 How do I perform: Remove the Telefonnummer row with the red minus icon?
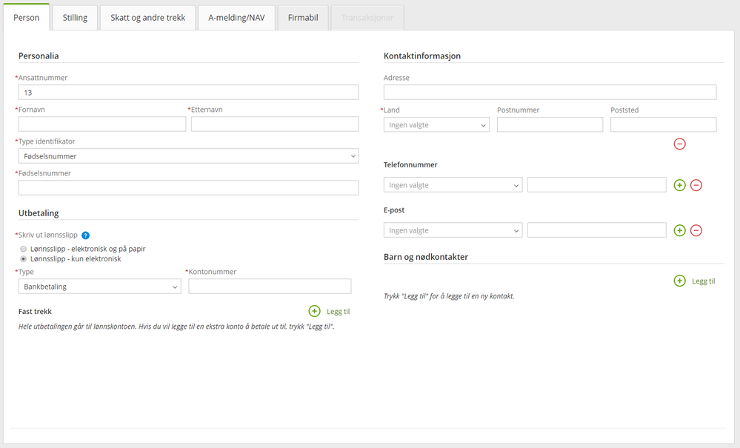point(696,185)
